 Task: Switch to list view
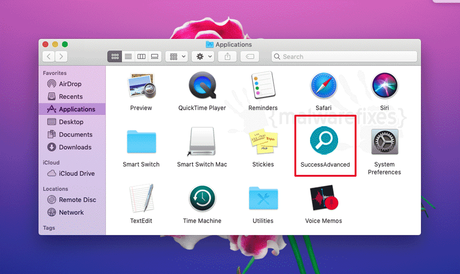[128, 56]
